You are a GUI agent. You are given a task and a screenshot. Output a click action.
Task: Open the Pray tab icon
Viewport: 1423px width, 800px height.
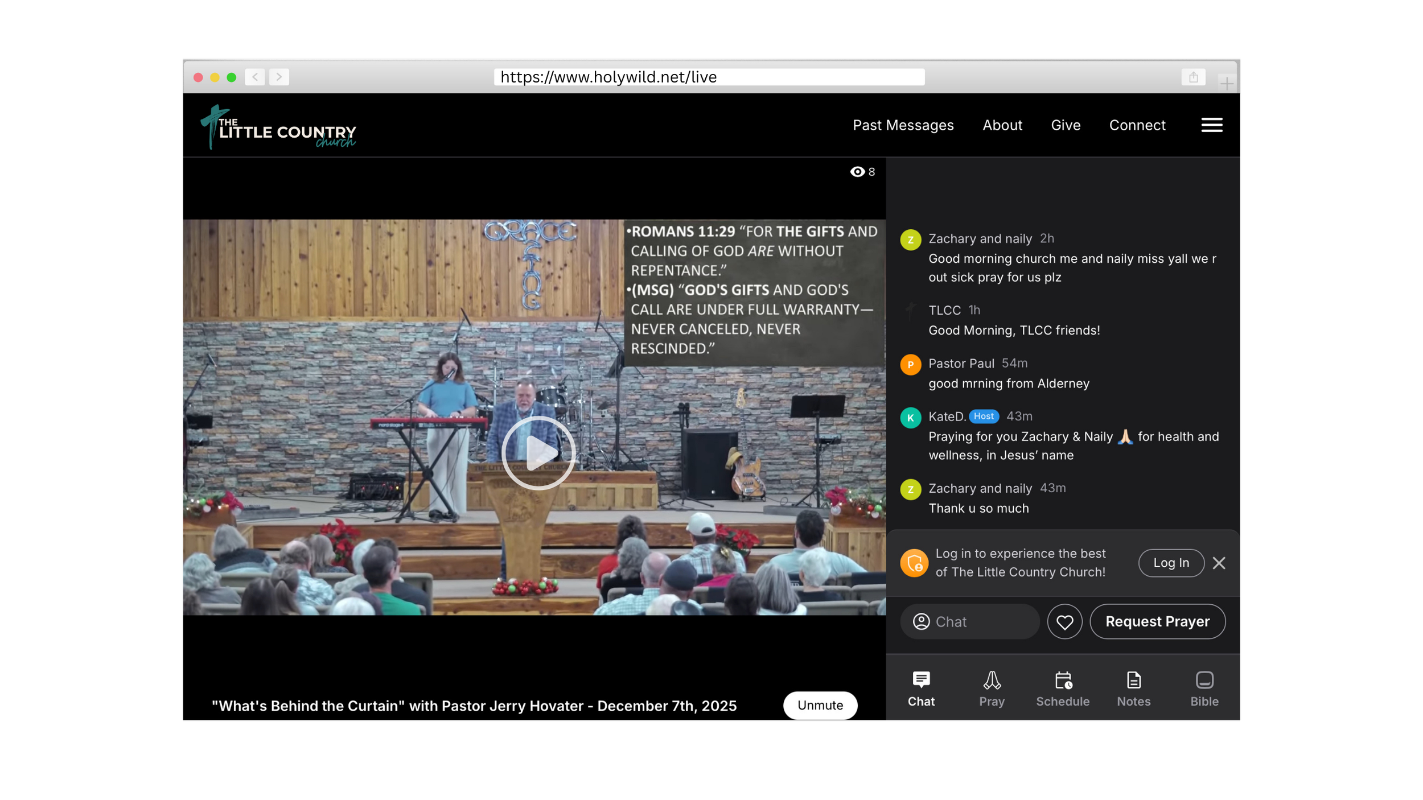[992, 681]
